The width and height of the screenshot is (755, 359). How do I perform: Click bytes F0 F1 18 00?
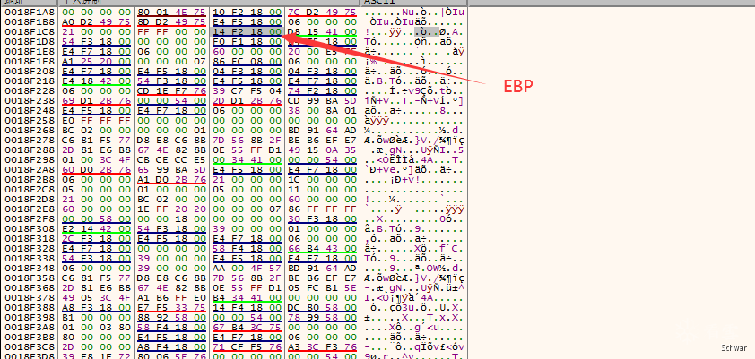[x=247, y=42]
